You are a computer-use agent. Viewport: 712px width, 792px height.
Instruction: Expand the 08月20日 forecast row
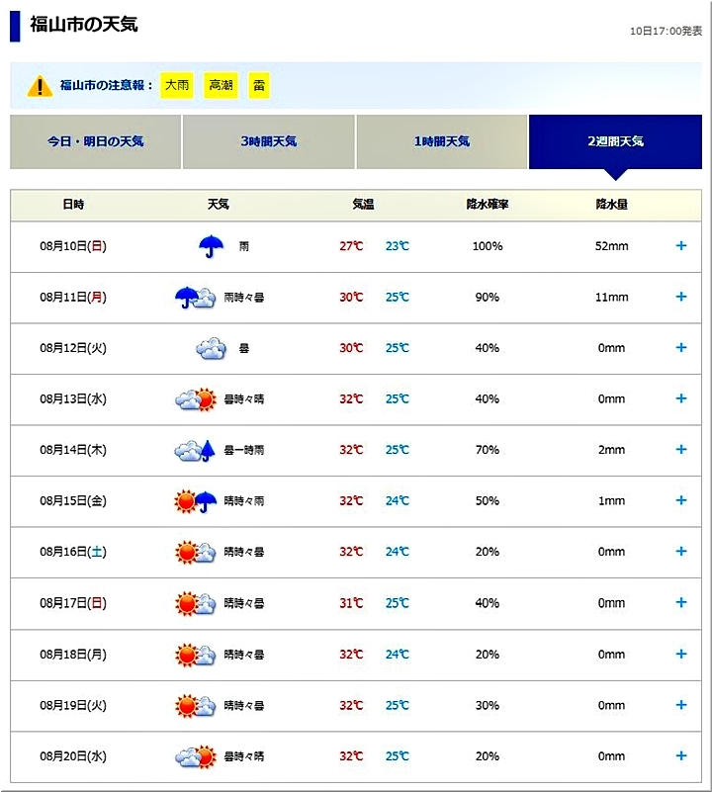coord(680,756)
